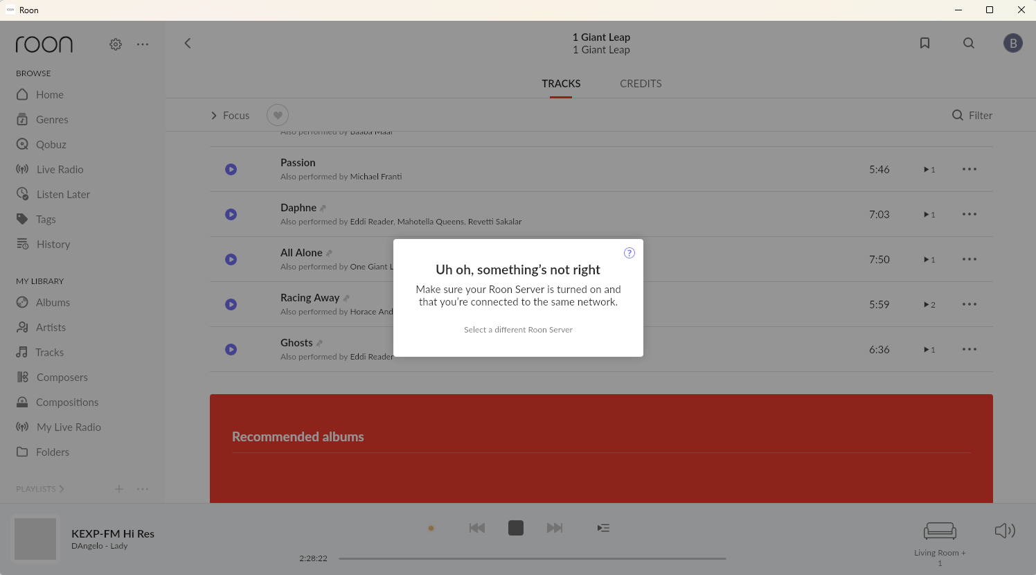Go back with the left arrow
The width and height of the screenshot is (1036, 575).
[188, 43]
